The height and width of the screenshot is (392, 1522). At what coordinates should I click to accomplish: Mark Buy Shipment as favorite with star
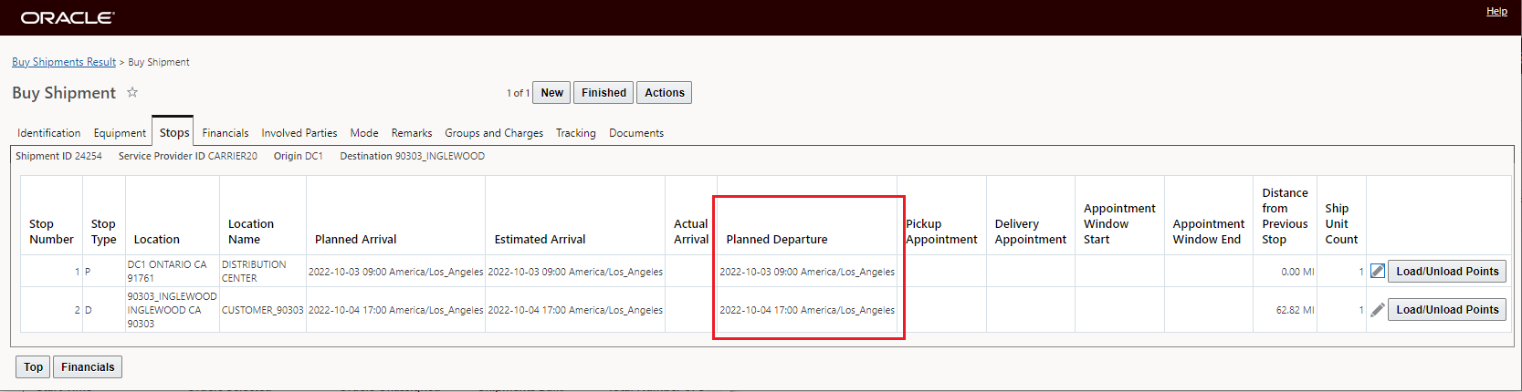click(x=132, y=92)
